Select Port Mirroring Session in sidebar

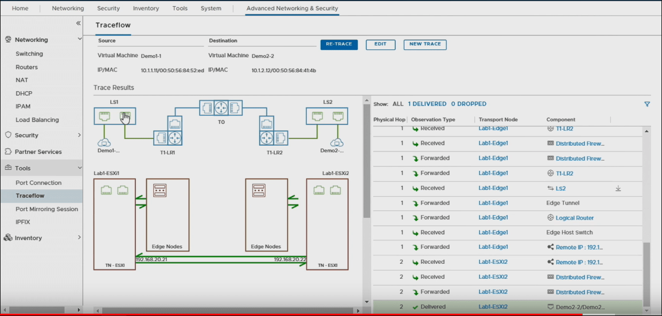[46, 209]
